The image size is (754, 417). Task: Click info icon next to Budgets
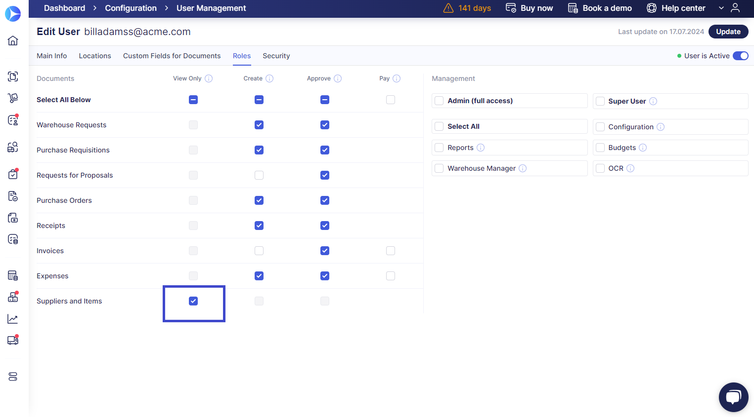[643, 148]
